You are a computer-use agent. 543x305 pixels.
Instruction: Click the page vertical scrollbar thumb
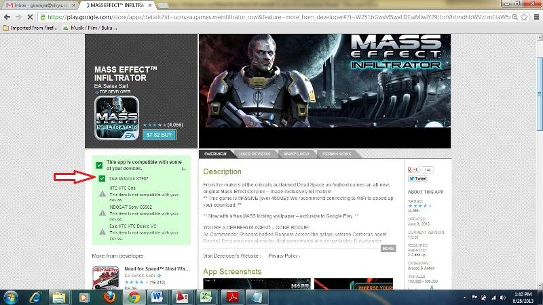click(540, 94)
